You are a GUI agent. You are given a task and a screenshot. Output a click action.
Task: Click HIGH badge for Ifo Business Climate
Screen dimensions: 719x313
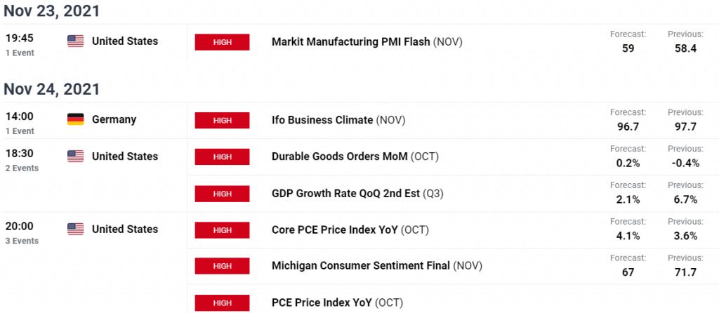222,121
